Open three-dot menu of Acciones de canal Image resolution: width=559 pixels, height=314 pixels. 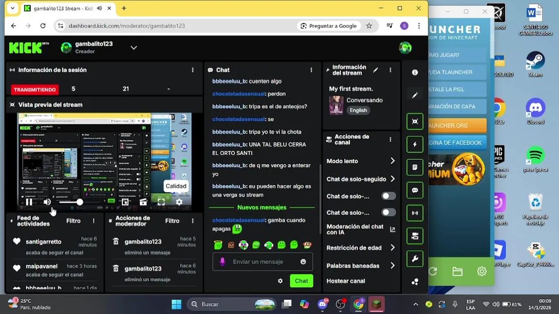(x=391, y=140)
